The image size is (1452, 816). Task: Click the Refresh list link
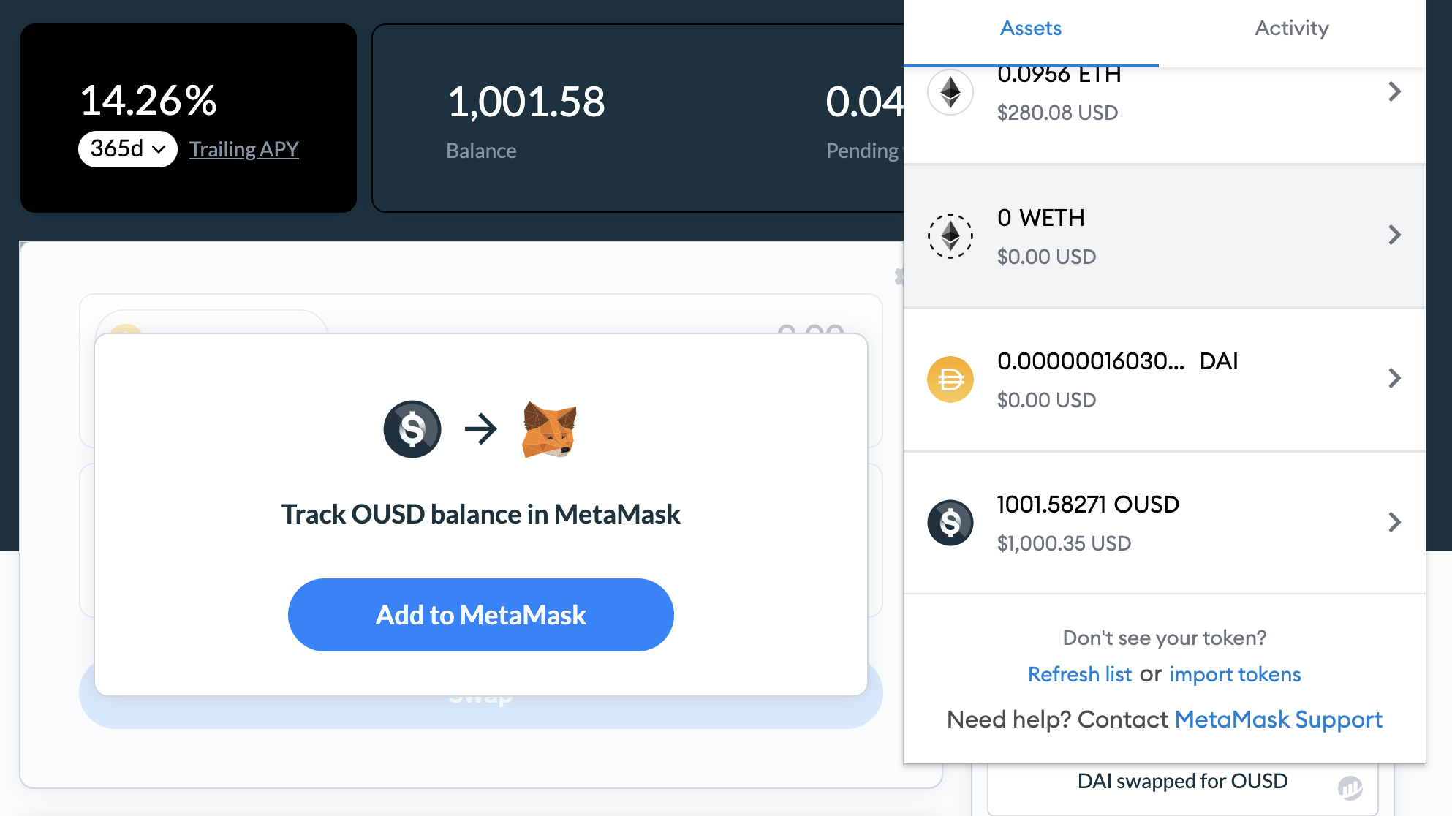click(1079, 674)
